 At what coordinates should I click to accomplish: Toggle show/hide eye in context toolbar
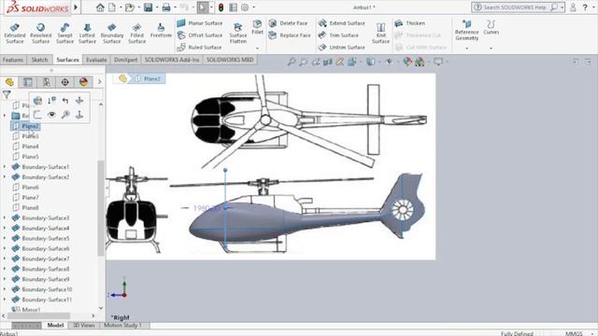(51, 114)
